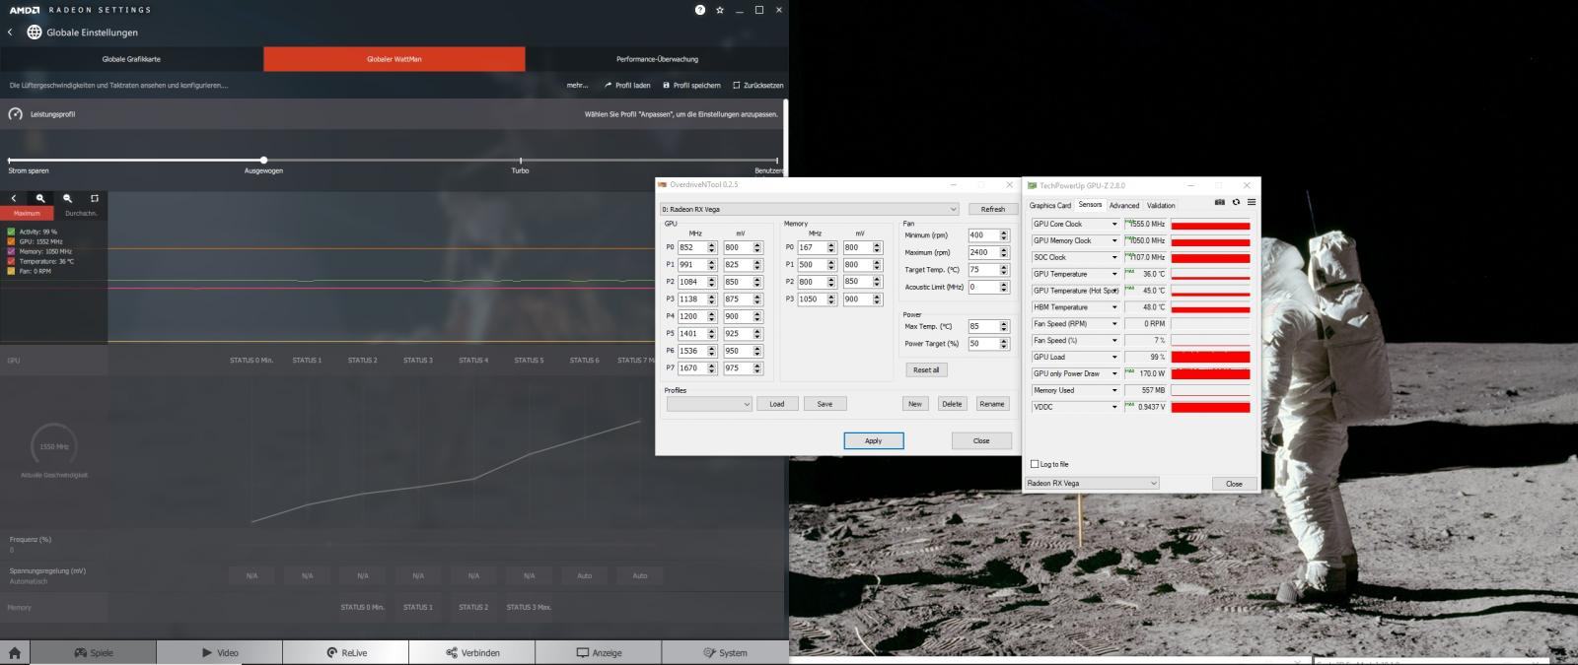Open the Home icon in the Radeon bottom bar
1578x665 pixels.
tap(15, 652)
